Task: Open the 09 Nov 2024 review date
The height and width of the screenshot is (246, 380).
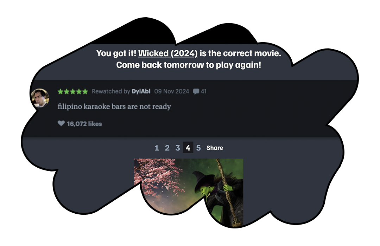Action: pyautogui.click(x=172, y=91)
